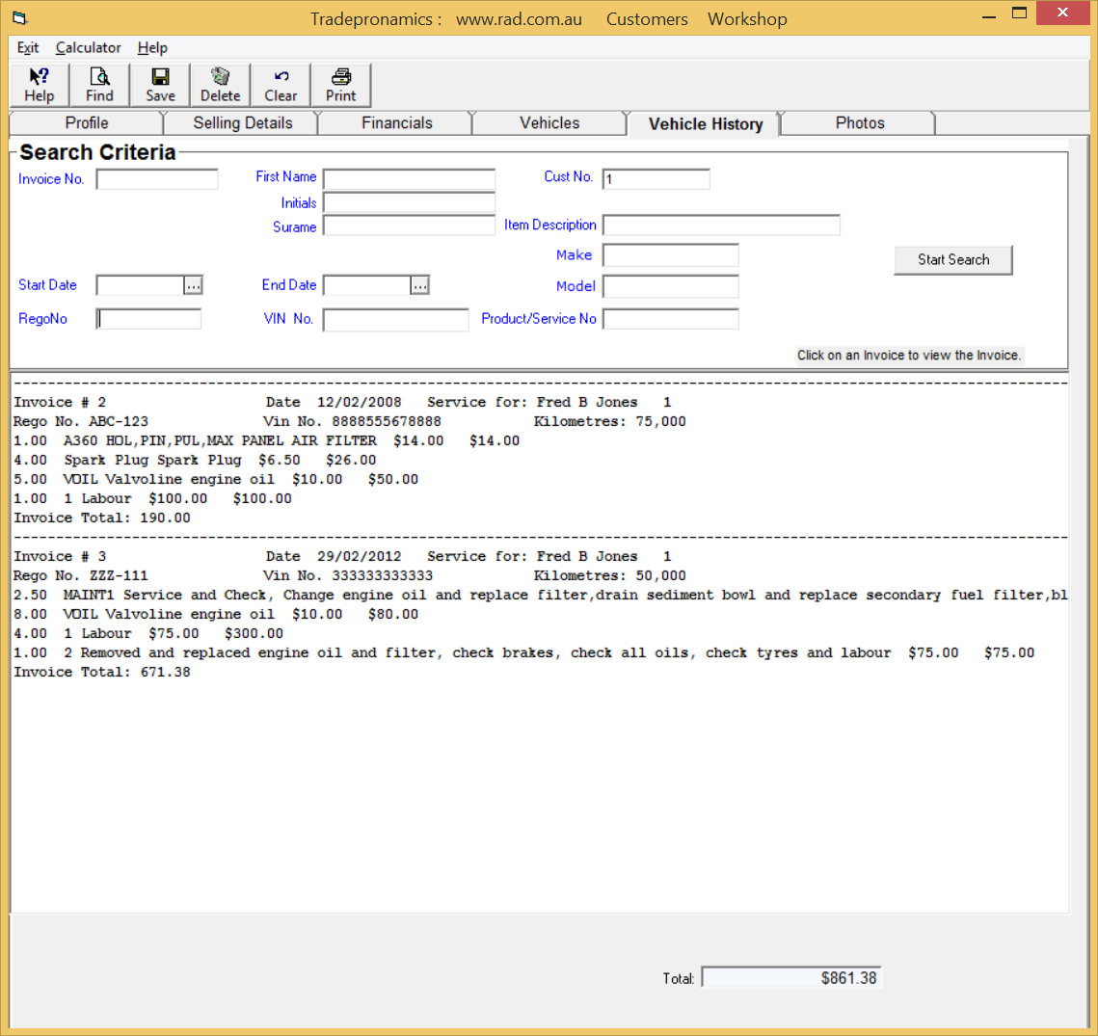Open the Calculator menu
Image resolution: width=1098 pixels, height=1036 pixels.
pos(88,47)
